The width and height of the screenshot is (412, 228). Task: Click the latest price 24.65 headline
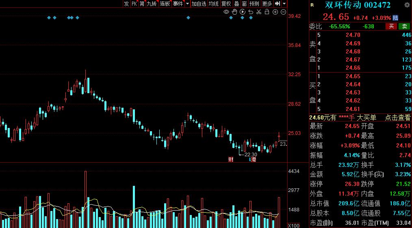coord(336,17)
